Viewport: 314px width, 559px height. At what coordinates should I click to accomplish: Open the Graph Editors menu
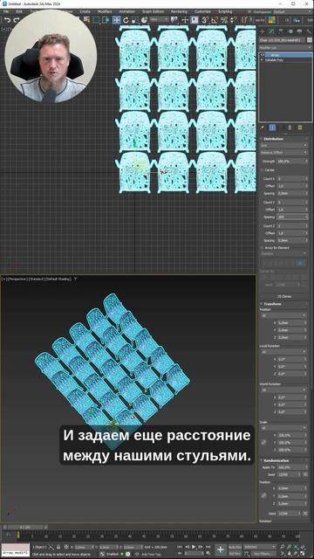pos(154,11)
